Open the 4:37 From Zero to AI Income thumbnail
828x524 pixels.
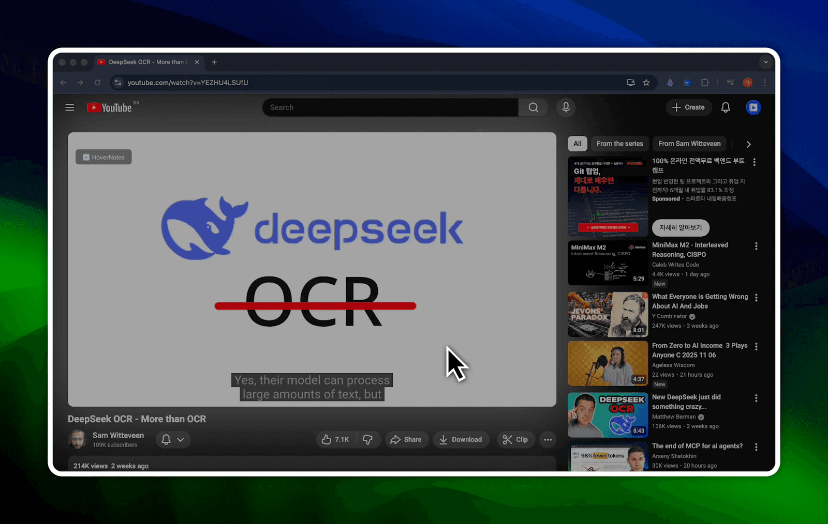tap(608, 363)
